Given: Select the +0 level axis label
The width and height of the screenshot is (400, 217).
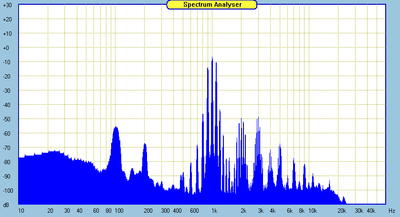Looking at the screenshot, I should 7,48.
